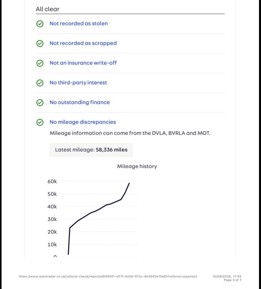Expand the No outstanding finance section
The height and width of the screenshot is (289, 261).
(80, 103)
